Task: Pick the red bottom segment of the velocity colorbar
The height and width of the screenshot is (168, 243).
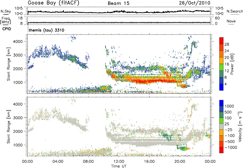Action: tap(221, 150)
